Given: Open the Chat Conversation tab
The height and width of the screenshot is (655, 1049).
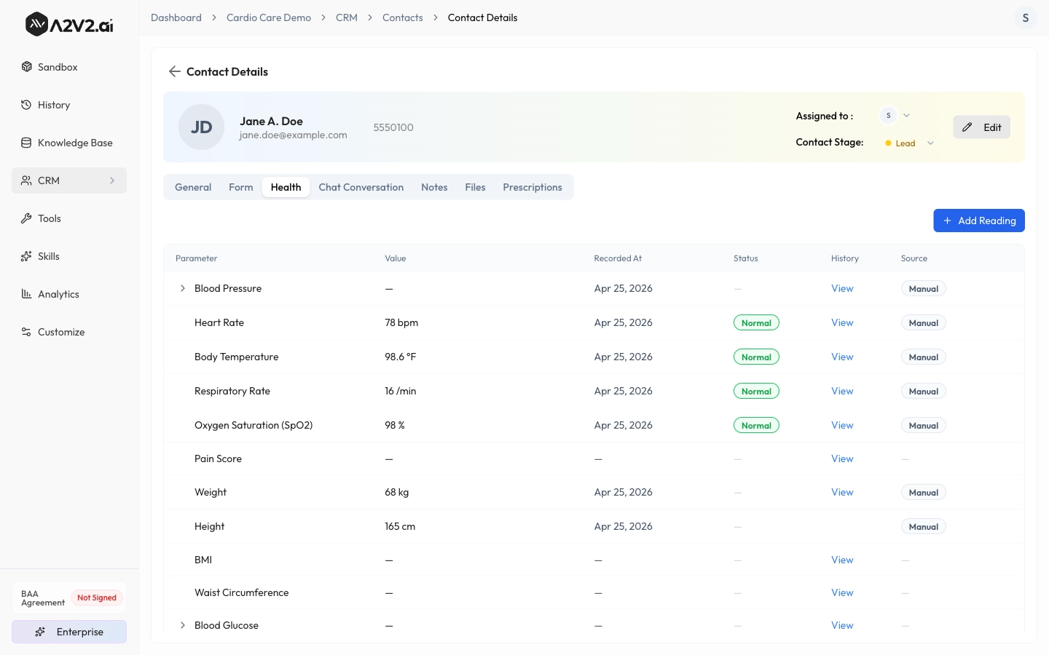Looking at the screenshot, I should [361, 187].
